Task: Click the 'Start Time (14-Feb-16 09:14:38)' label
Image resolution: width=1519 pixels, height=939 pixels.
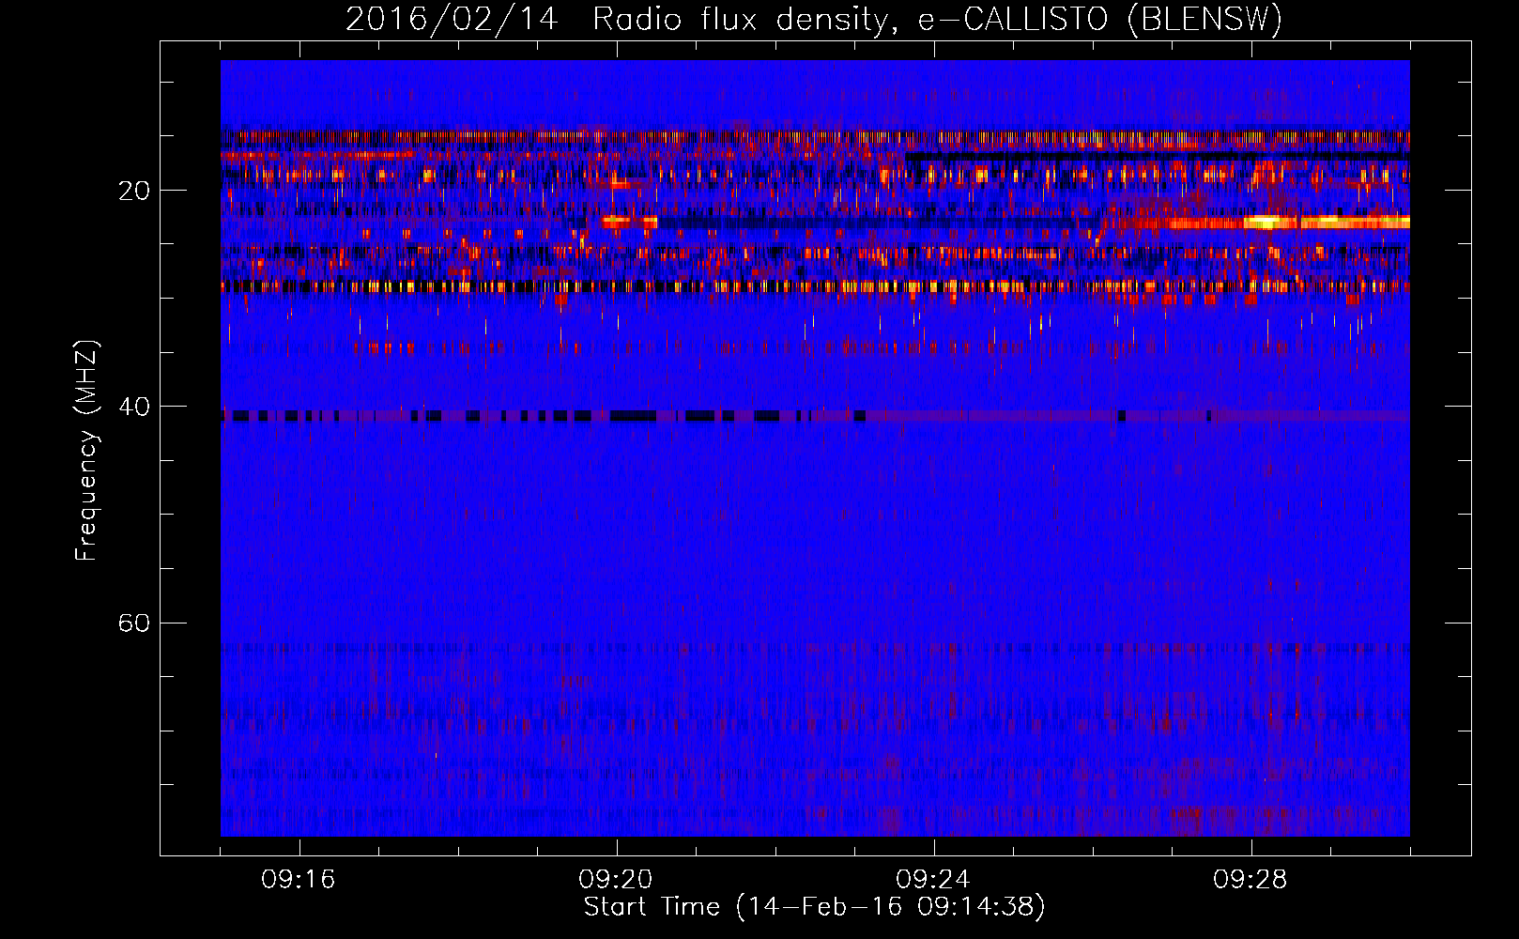Action: click(x=814, y=907)
